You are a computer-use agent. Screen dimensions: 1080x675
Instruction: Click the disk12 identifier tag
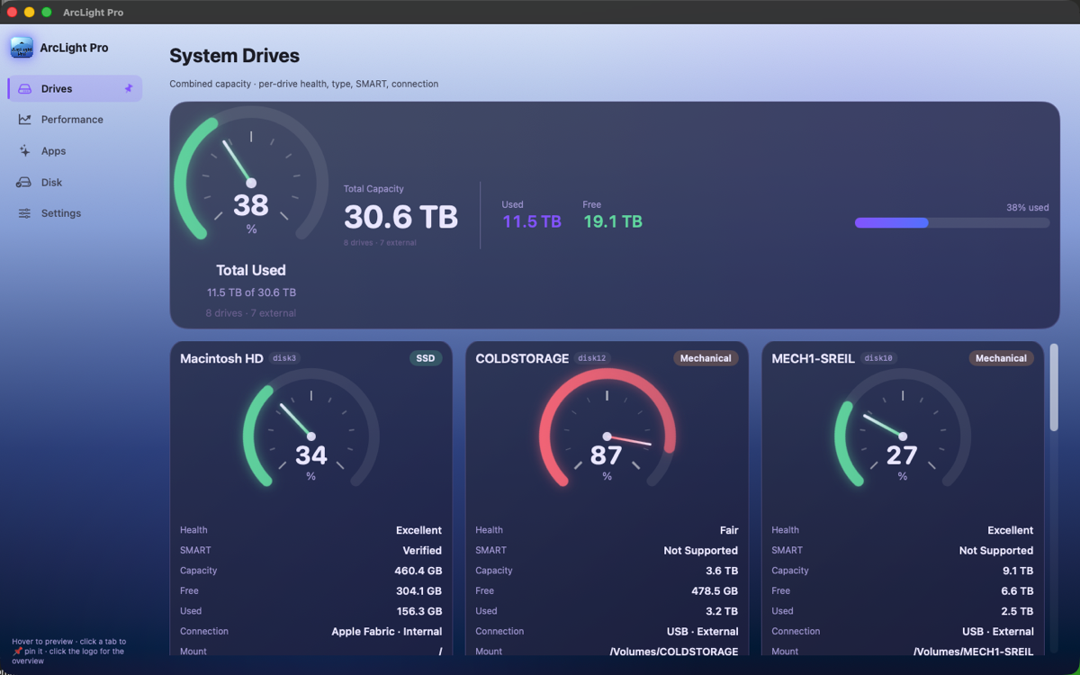[x=593, y=358]
